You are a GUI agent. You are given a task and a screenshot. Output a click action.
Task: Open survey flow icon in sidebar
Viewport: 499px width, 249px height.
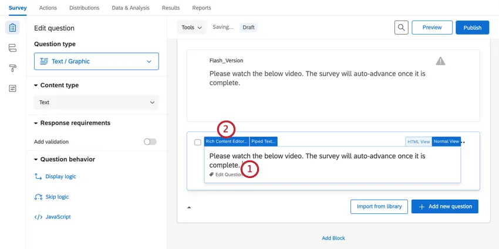[13, 48]
